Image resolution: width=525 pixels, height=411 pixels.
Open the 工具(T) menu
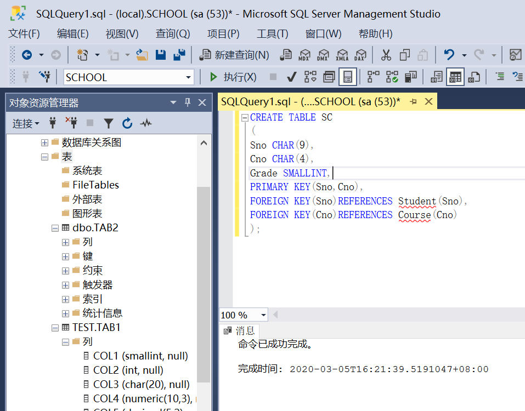273,33
